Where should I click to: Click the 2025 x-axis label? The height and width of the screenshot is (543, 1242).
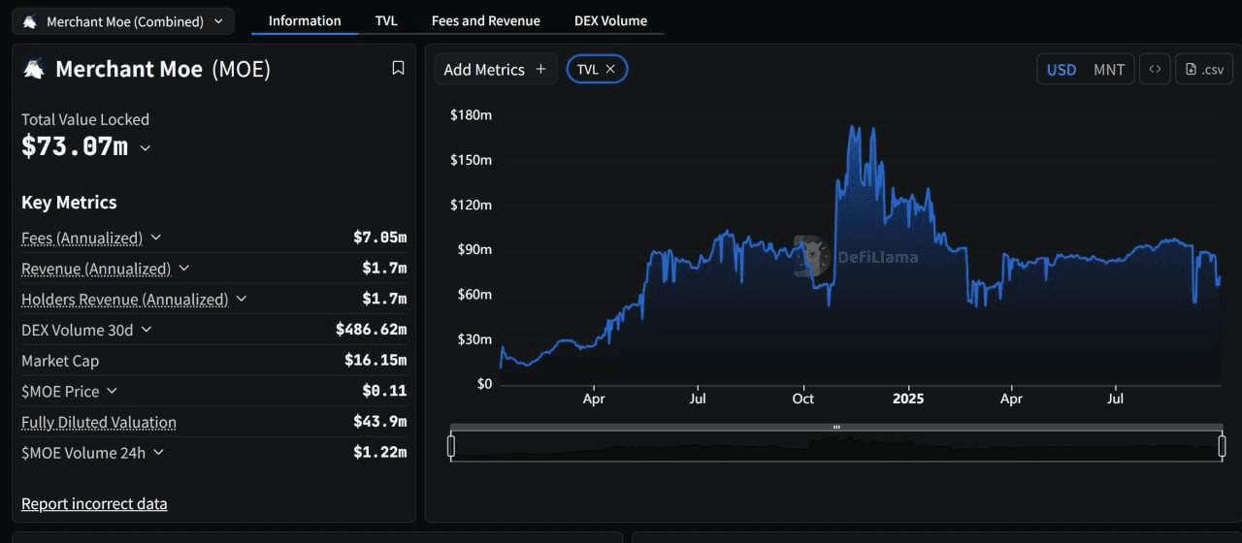pos(908,399)
